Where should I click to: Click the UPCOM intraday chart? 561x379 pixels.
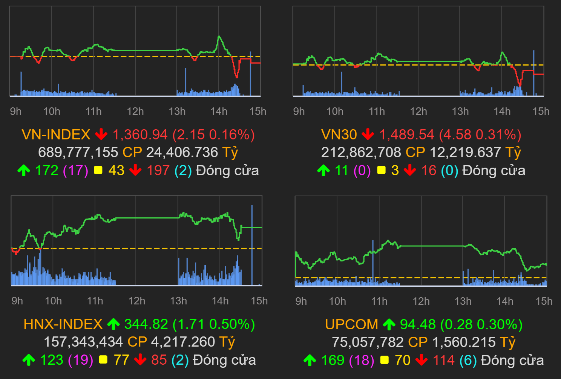tap(421, 241)
